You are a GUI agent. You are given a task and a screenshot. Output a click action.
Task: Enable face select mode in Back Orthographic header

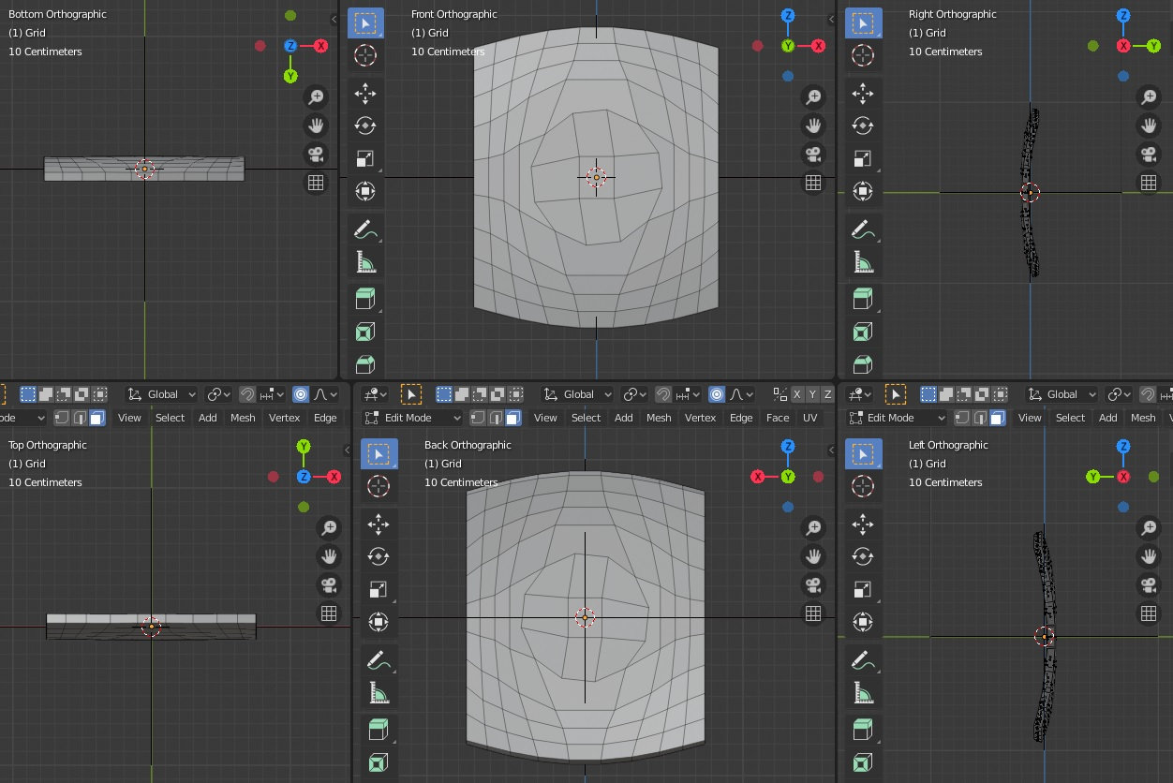(x=512, y=418)
